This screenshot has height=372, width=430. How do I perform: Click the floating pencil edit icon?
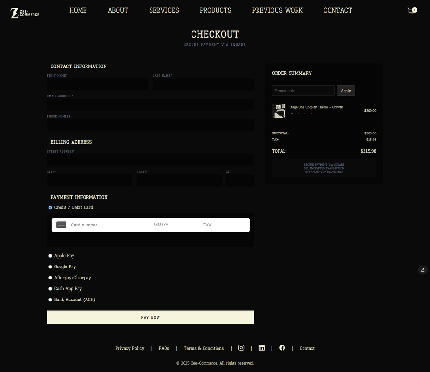pyautogui.click(x=423, y=270)
